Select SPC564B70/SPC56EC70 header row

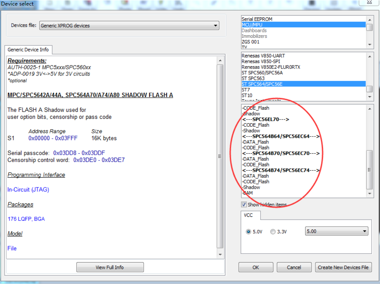click(303, 153)
